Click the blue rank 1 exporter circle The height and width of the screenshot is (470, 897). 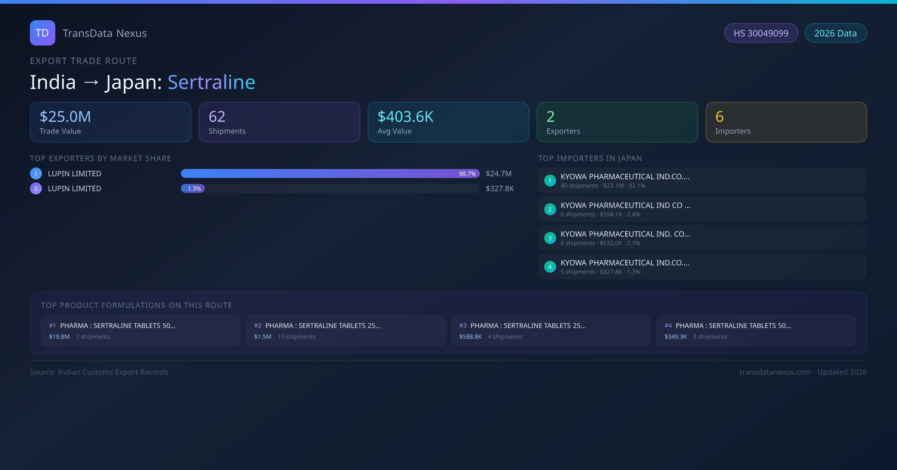coord(36,173)
